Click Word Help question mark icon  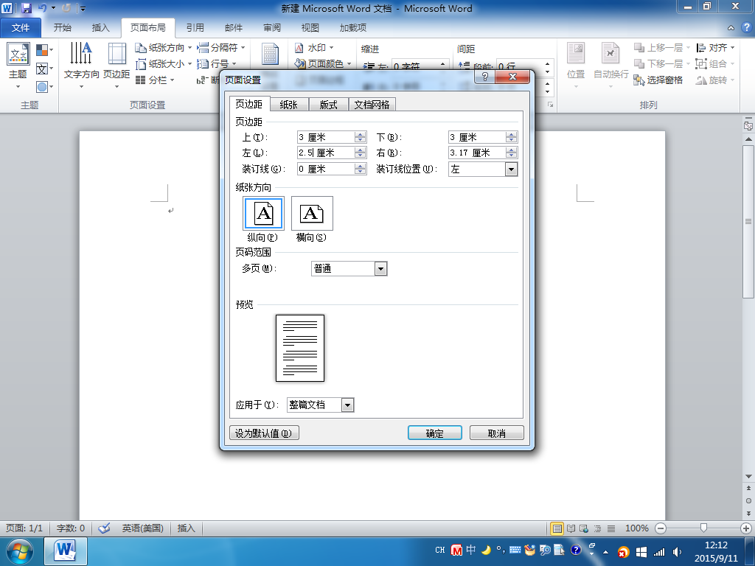746,27
